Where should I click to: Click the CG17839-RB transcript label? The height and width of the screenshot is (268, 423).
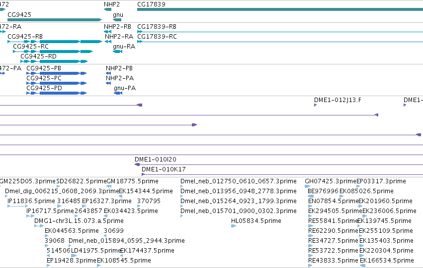(x=157, y=27)
